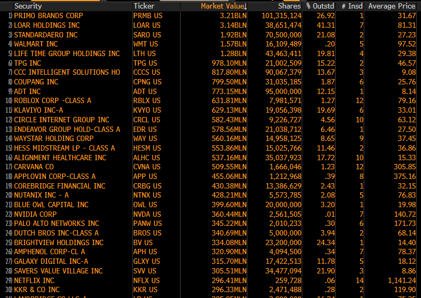
Task: Click average price 97.52 for Walmart
Action: point(407,44)
